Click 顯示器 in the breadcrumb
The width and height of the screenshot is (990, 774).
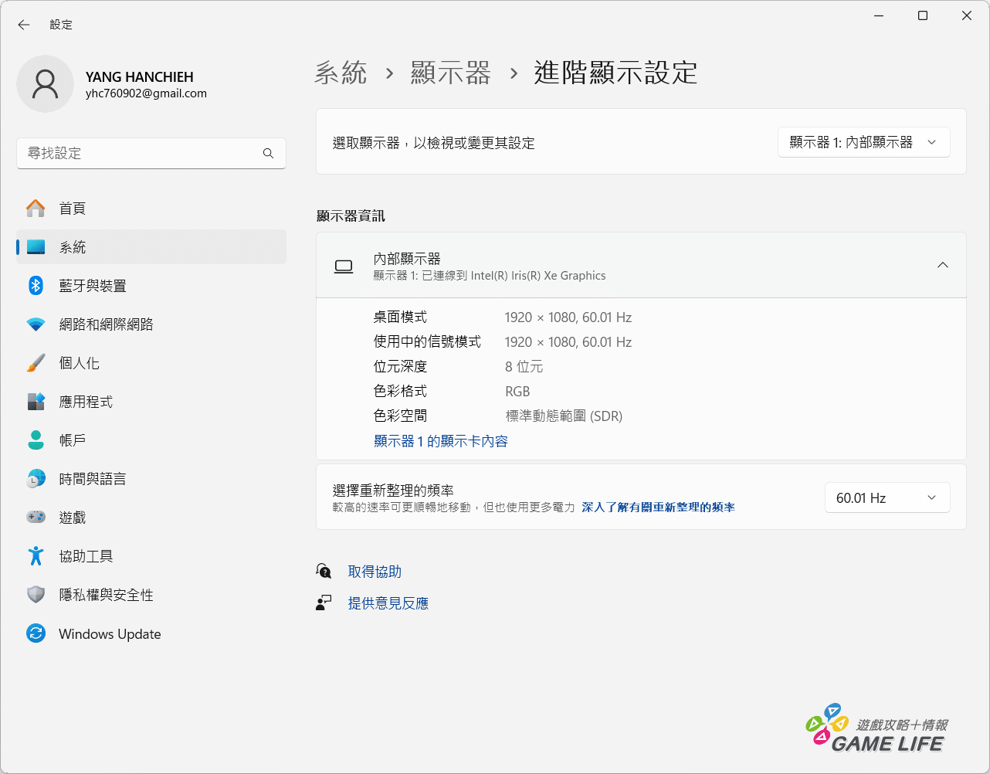click(x=450, y=73)
